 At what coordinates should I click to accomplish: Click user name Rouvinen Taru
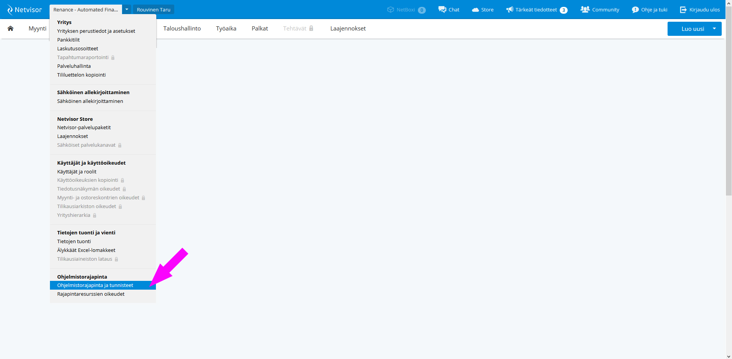click(x=154, y=10)
